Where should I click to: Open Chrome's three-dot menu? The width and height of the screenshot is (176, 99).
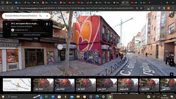(x=173, y=8)
